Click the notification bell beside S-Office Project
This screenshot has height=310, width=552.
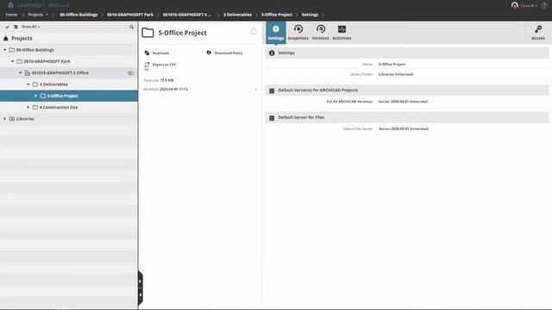253,32
